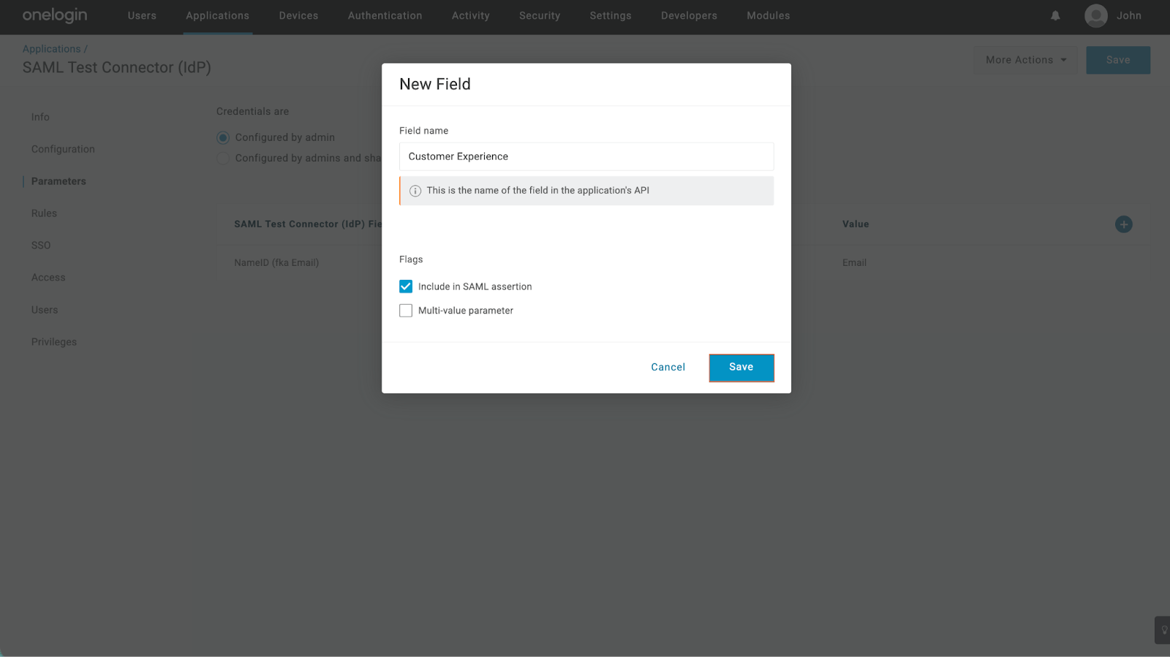Click the notification bell icon
Screen dimensions: 1170x657
tap(1055, 15)
